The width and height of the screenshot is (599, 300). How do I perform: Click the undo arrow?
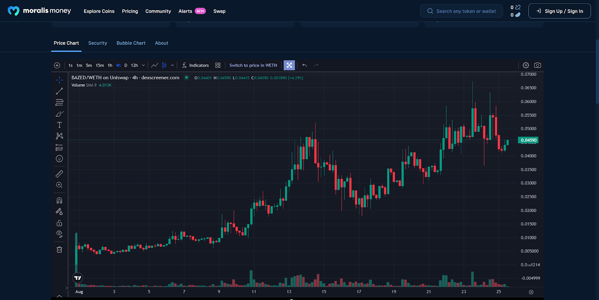point(304,65)
